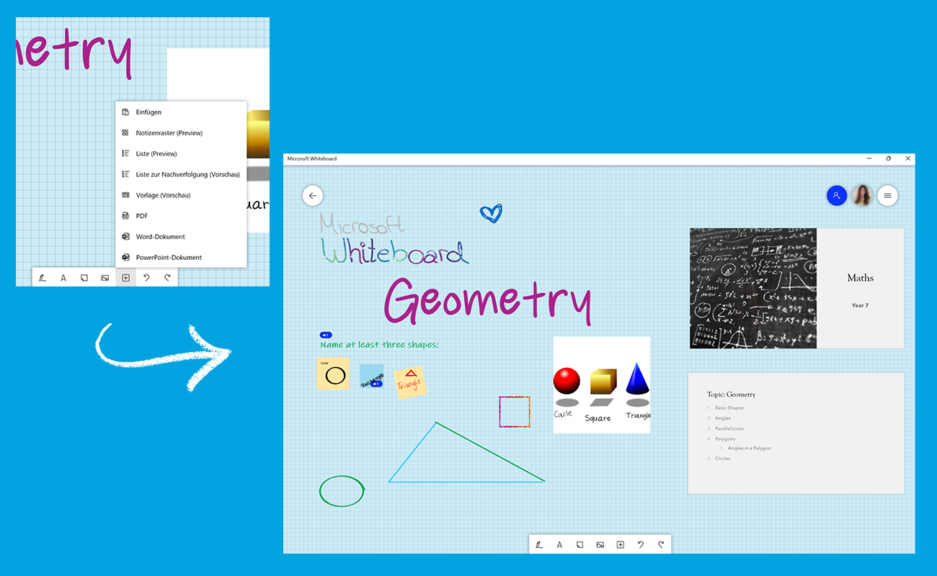Pick Vorlage (Vorschau) from the menu

pyautogui.click(x=181, y=195)
